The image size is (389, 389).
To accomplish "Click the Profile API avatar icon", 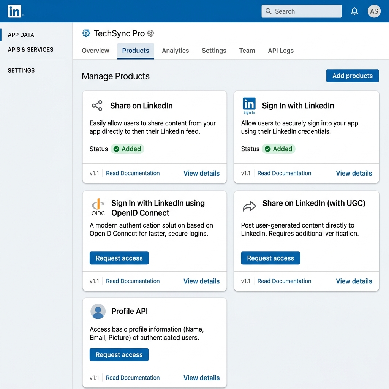I will click(98, 311).
